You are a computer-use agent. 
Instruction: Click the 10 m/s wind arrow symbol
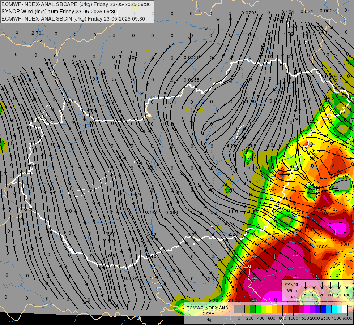coord(314,286)
